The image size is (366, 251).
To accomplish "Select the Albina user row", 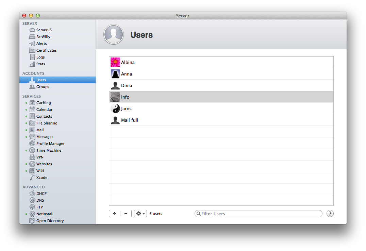I will click(x=221, y=62).
